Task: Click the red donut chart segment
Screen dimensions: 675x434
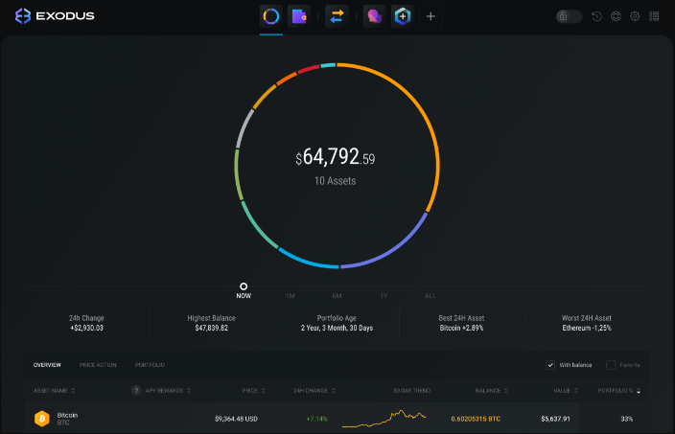Action: coord(308,68)
